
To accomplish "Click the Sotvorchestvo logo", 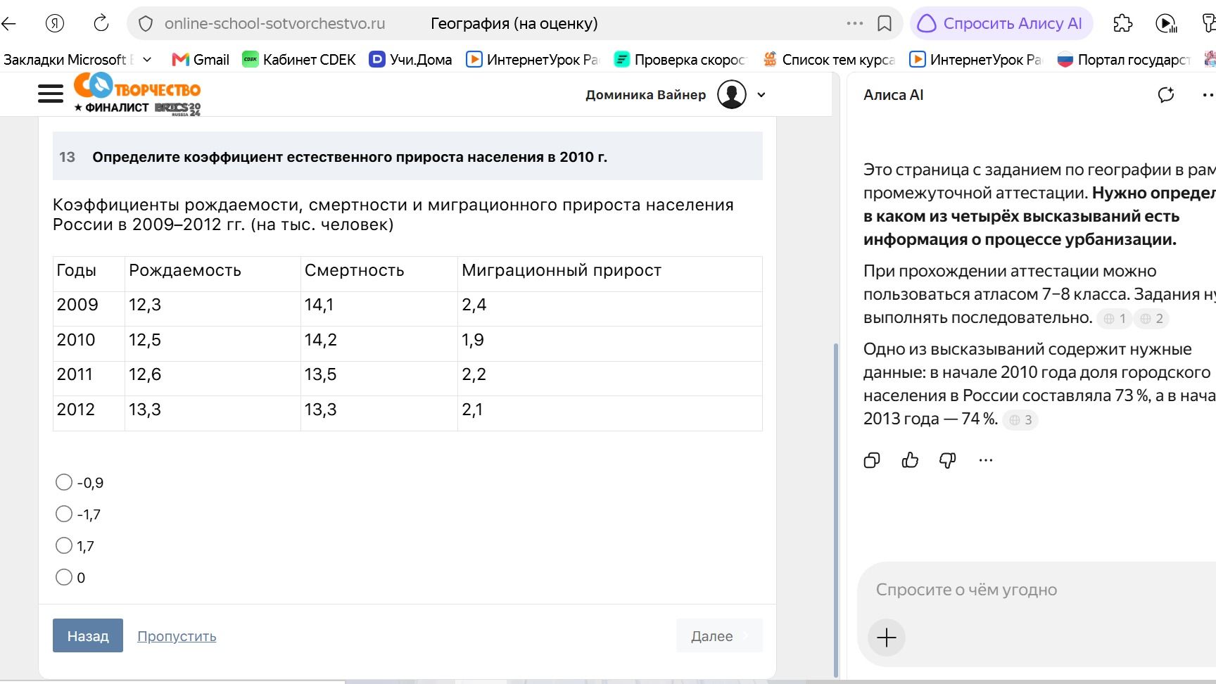I will (138, 94).
